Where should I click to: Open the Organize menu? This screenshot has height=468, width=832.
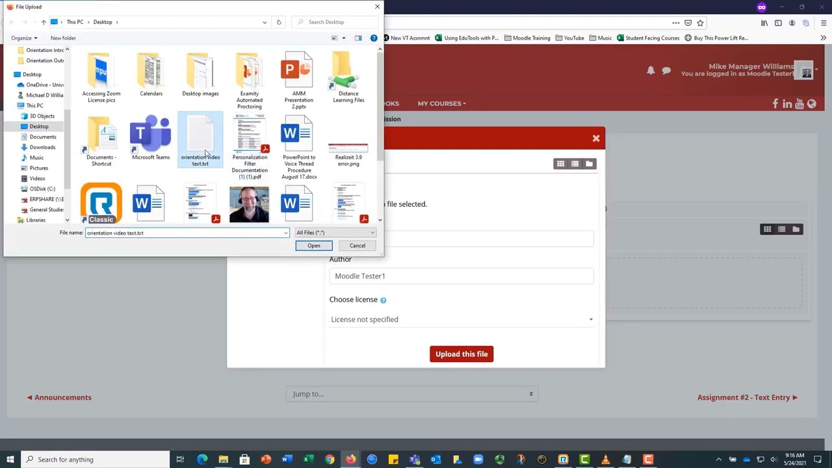point(24,38)
